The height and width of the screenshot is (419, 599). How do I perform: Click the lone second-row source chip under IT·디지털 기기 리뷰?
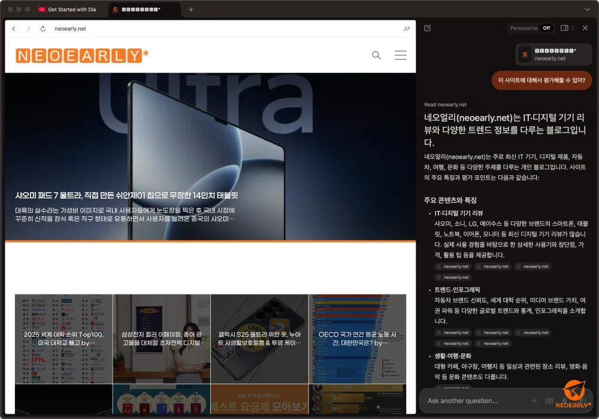point(453,277)
